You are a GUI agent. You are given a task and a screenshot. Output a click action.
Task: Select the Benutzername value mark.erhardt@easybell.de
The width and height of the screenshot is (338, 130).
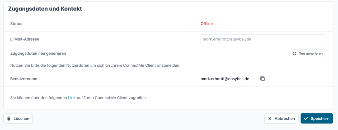coord(225,79)
